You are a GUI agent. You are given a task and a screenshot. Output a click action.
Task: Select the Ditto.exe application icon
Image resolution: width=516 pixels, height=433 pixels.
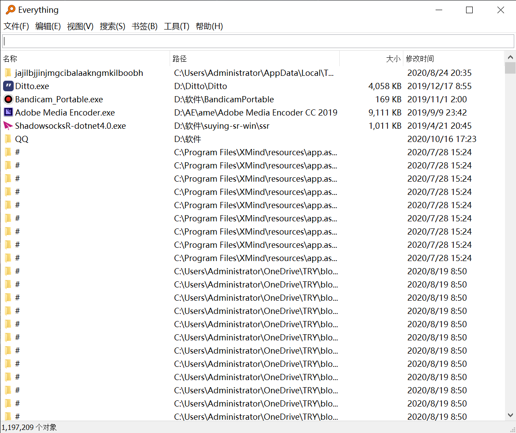(8, 86)
